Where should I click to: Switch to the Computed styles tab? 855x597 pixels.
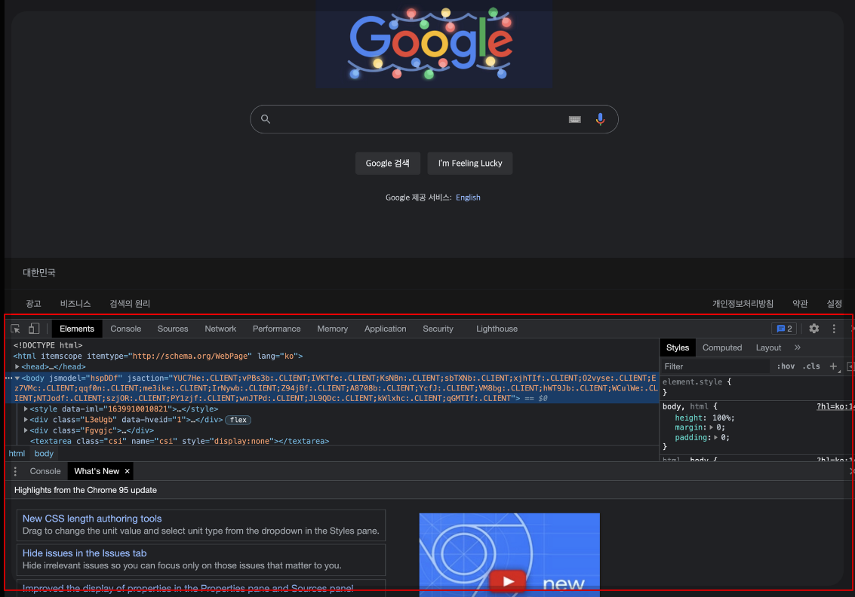click(722, 347)
